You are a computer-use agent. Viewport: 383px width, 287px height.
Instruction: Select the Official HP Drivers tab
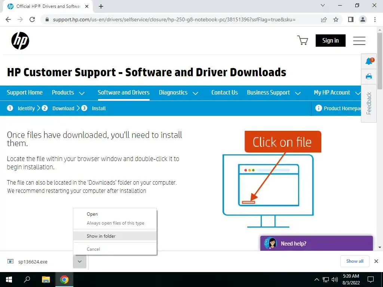[48, 6]
